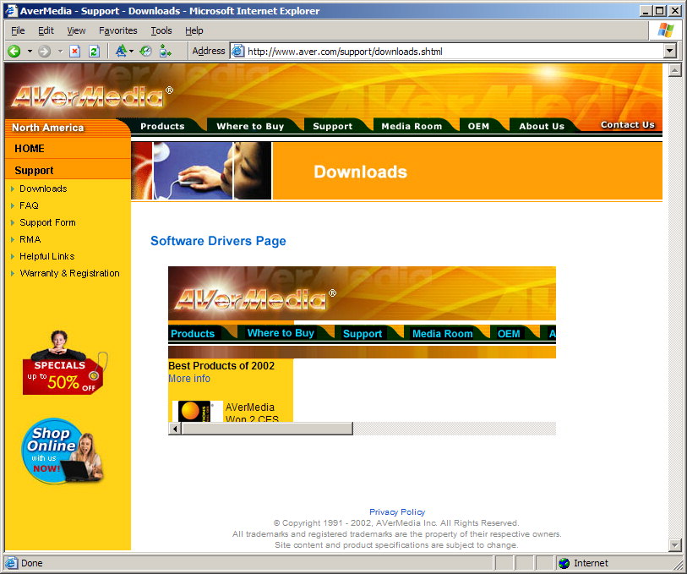Switch to the Support navigation tab

coord(331,124)
